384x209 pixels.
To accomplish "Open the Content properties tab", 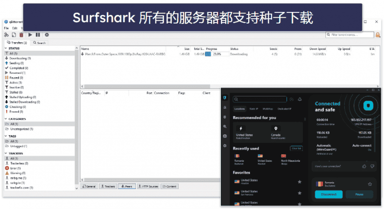I will click(x=169, y=186).
